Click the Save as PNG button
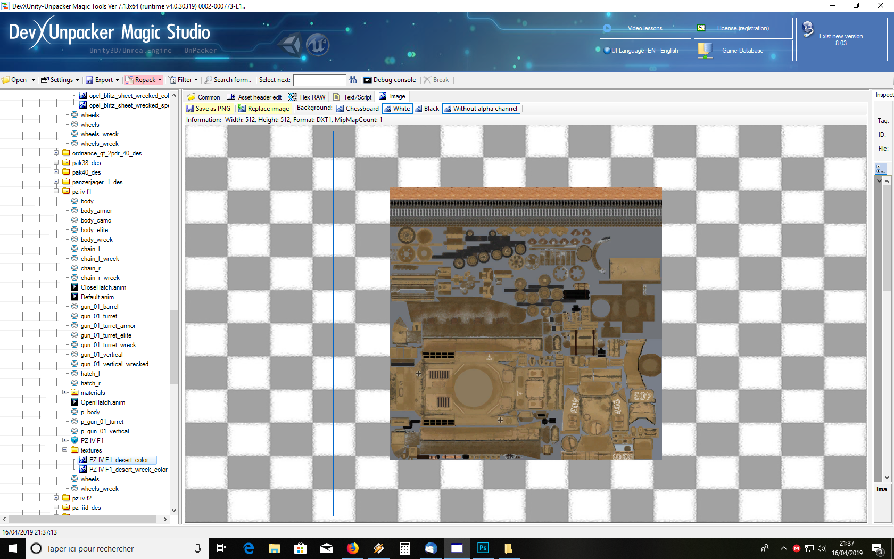The height and width of the screenshot is (559, 894). pos(209,109)
